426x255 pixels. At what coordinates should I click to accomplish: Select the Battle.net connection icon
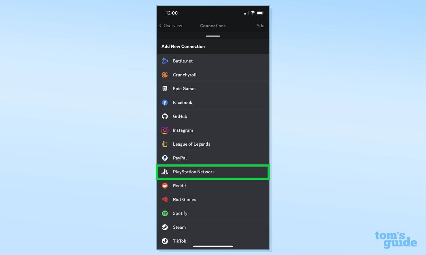click(x=165, y=61)
